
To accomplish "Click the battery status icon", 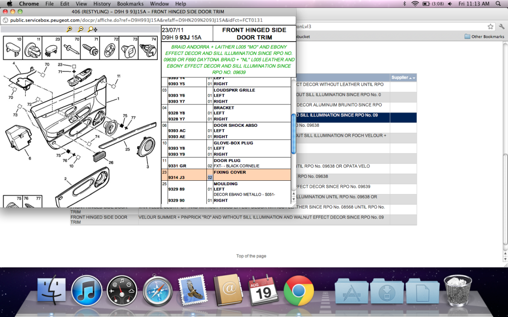I will (x=433, y=4).
